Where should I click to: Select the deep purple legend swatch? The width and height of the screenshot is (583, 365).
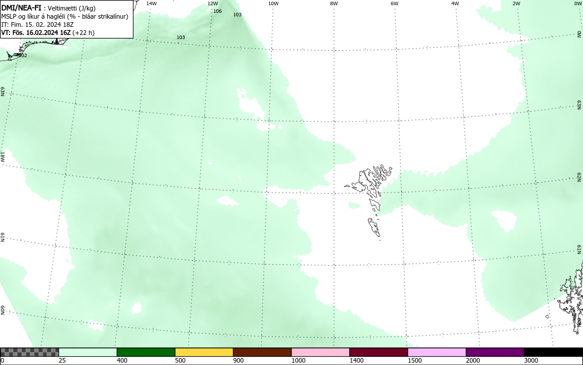point(495,352)
